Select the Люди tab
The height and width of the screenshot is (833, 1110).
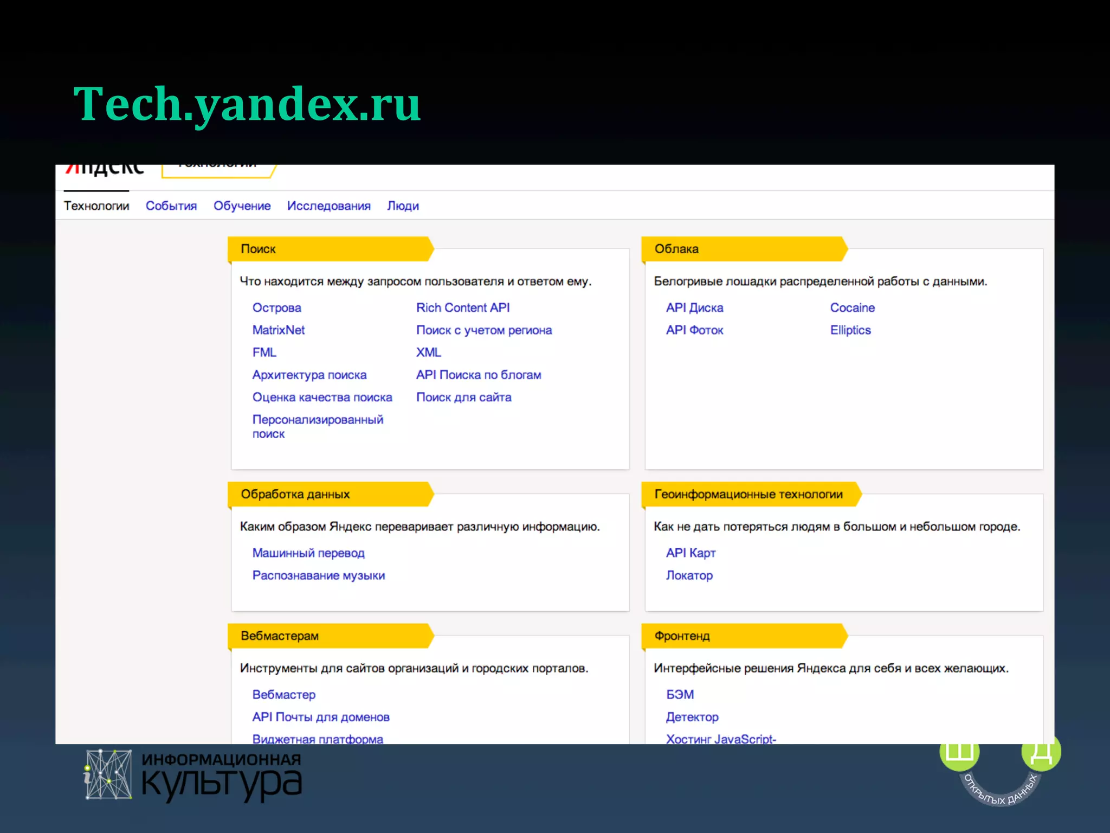[x=403, y=206]
